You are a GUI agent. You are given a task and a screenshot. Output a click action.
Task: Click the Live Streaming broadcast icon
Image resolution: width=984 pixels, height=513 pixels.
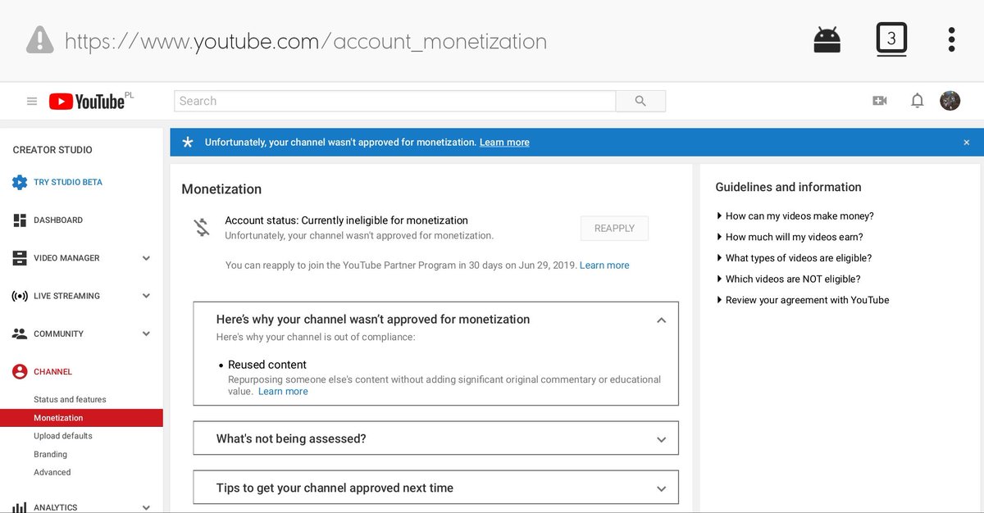tap(20, 296)
